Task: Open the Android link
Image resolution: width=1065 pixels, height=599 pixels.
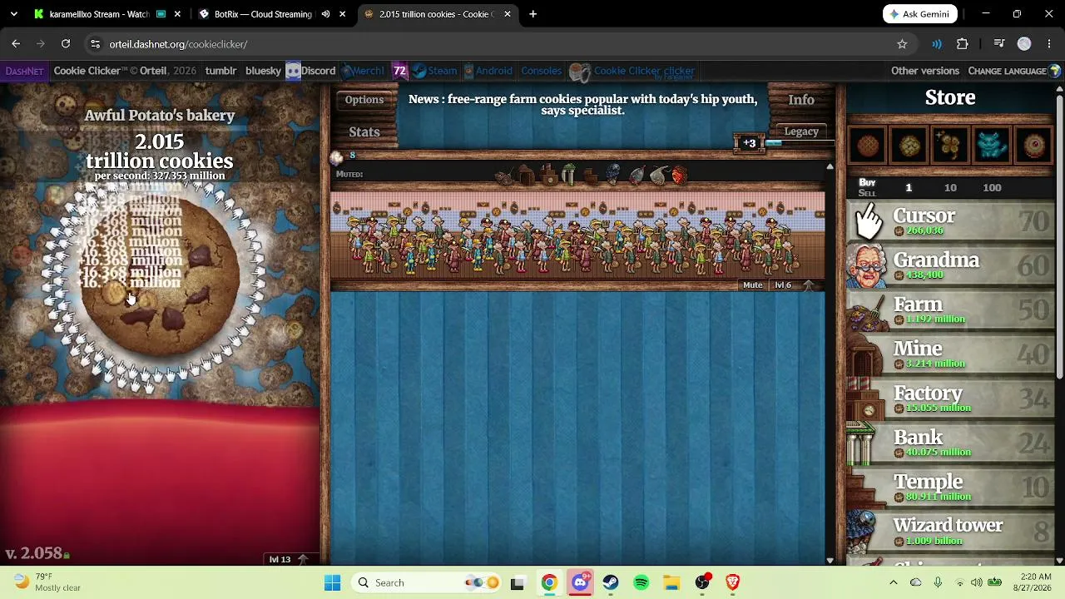Action: [x=488, y=71]
